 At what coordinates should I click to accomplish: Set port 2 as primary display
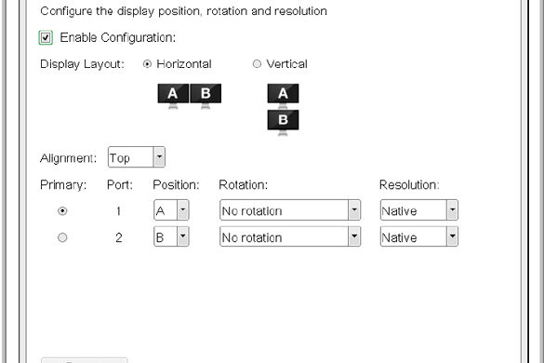(62, 237)
